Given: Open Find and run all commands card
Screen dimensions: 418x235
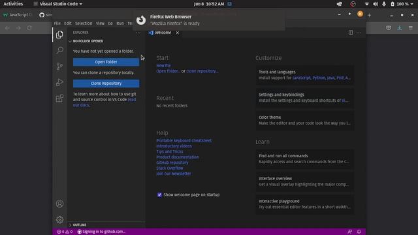Looking at the screenshot, I should pos(305,159).
